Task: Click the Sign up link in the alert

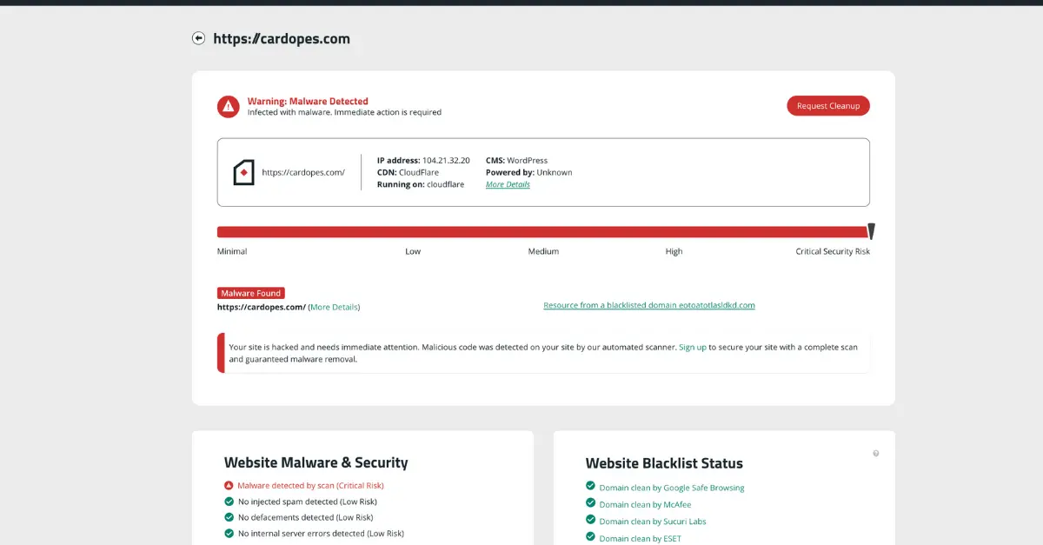Action: [x=693, y=347]
